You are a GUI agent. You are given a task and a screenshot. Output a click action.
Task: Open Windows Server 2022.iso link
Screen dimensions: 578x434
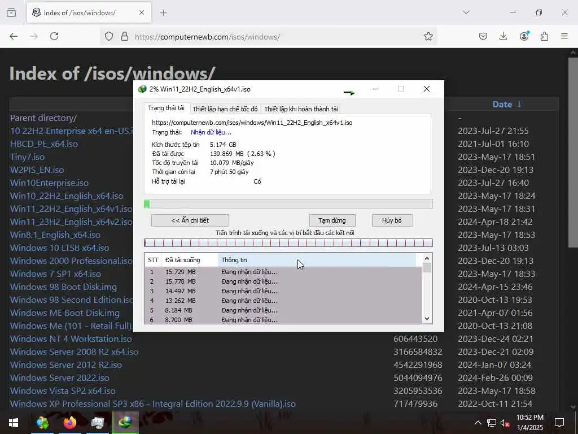point(60,378)
